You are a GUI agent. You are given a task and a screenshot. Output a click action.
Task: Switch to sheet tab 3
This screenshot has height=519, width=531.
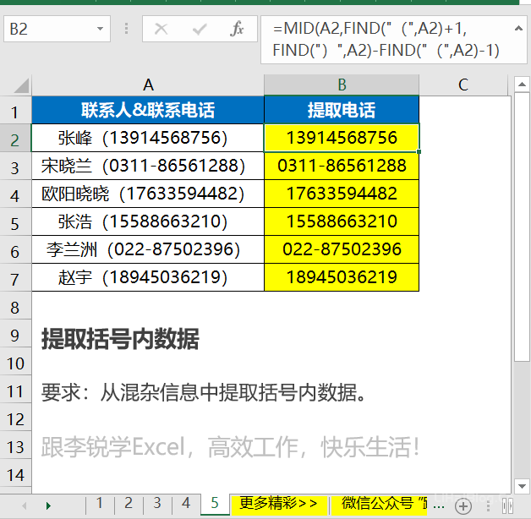coord(156,504)
